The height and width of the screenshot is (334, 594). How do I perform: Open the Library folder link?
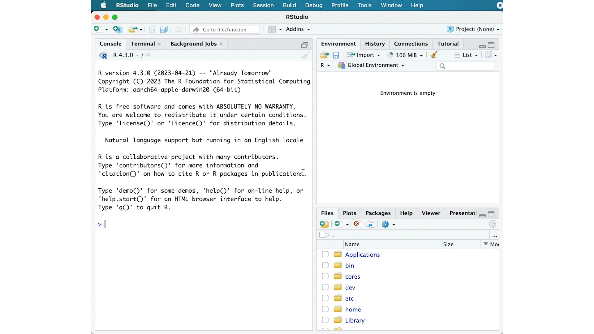coord(355,320)
